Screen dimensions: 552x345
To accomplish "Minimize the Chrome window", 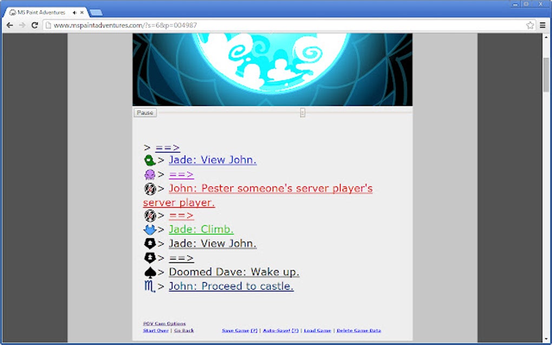I will pos(515,4).
